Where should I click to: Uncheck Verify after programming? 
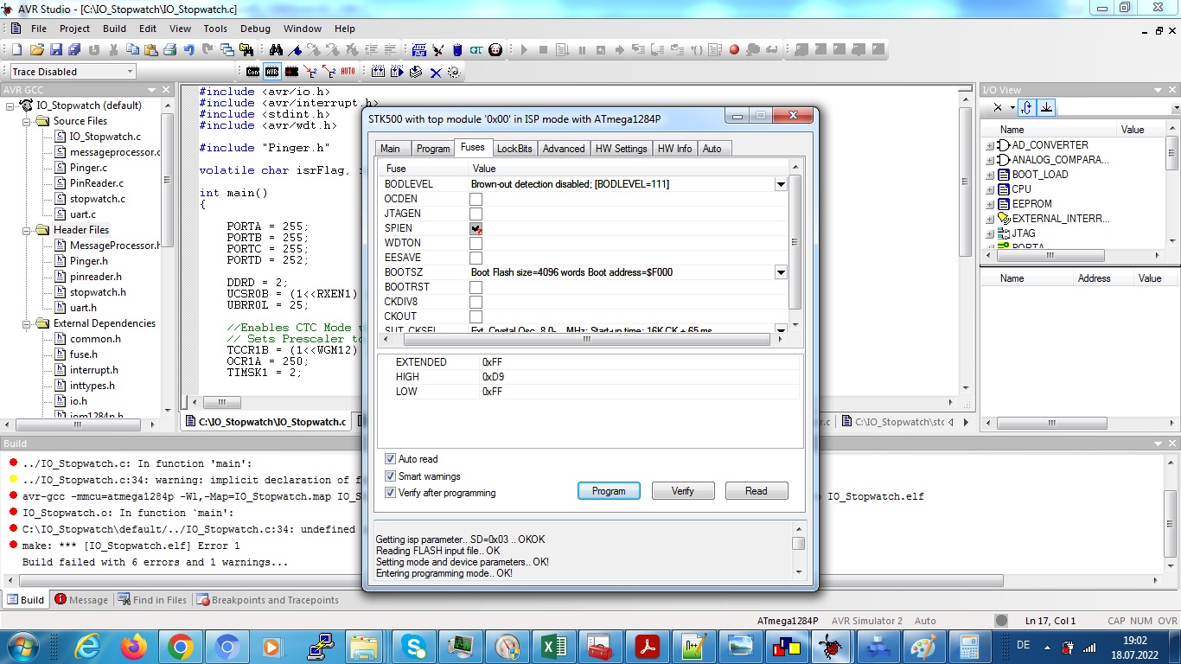coord(391,493)
